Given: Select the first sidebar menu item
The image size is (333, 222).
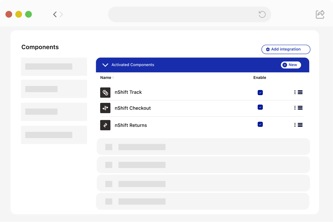Looking at the screenshot, I should (54, 67).
